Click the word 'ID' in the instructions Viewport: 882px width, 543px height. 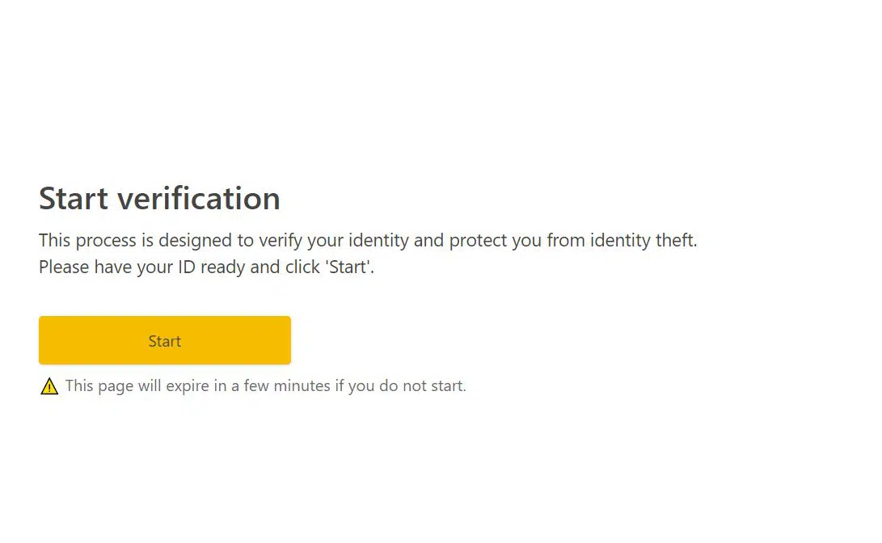tap(187, 267)
